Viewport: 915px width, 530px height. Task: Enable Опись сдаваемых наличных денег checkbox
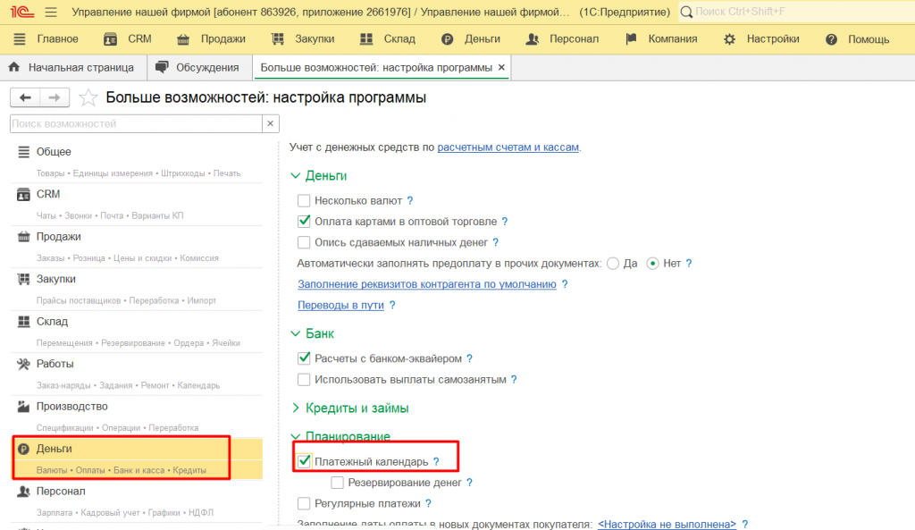click(x=304, y=242)
